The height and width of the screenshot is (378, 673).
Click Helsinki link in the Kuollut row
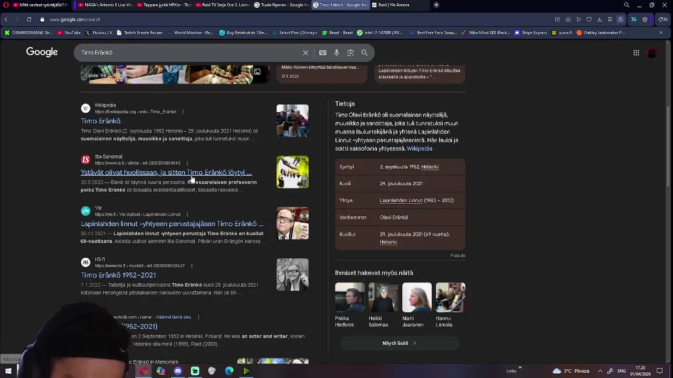[x=389, y=242]
